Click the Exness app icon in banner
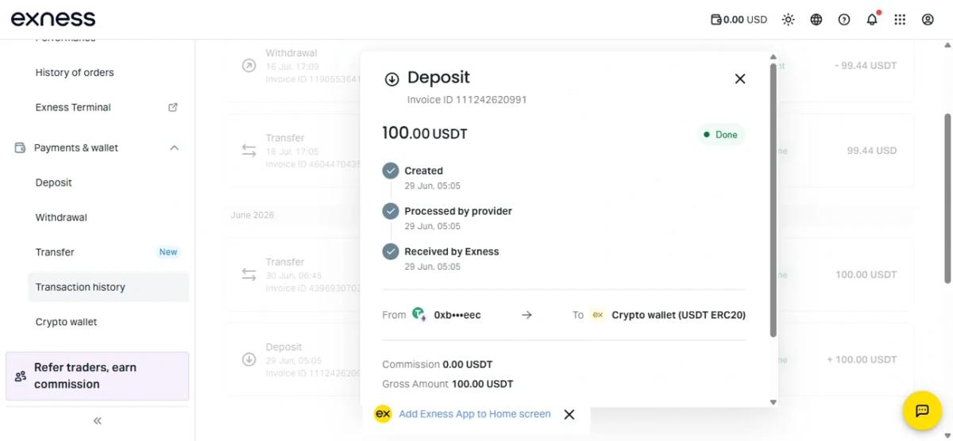The image size is (953, 441). point(383,414)
